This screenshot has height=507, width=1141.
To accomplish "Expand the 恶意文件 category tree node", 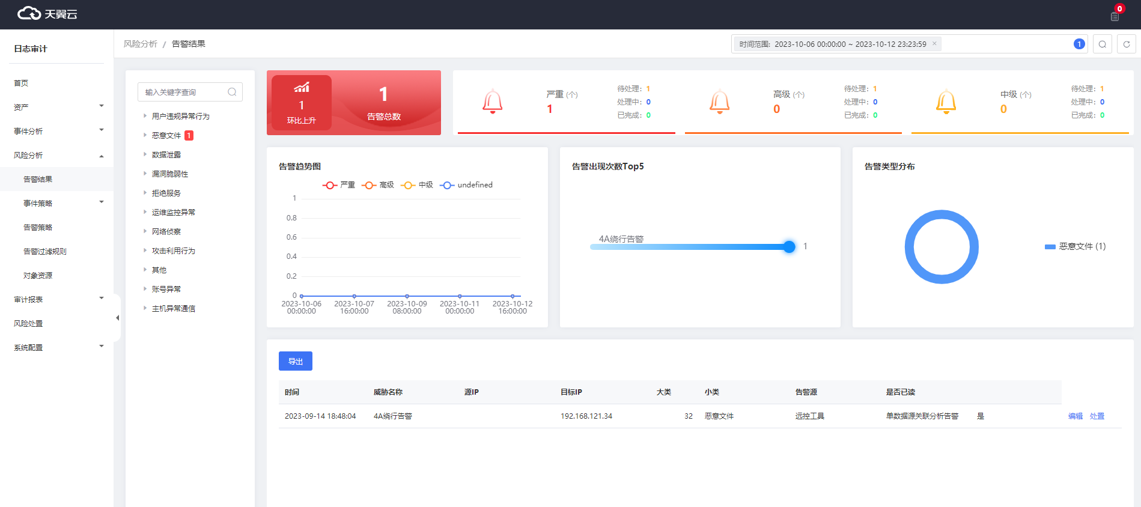I will coord(145,135).
